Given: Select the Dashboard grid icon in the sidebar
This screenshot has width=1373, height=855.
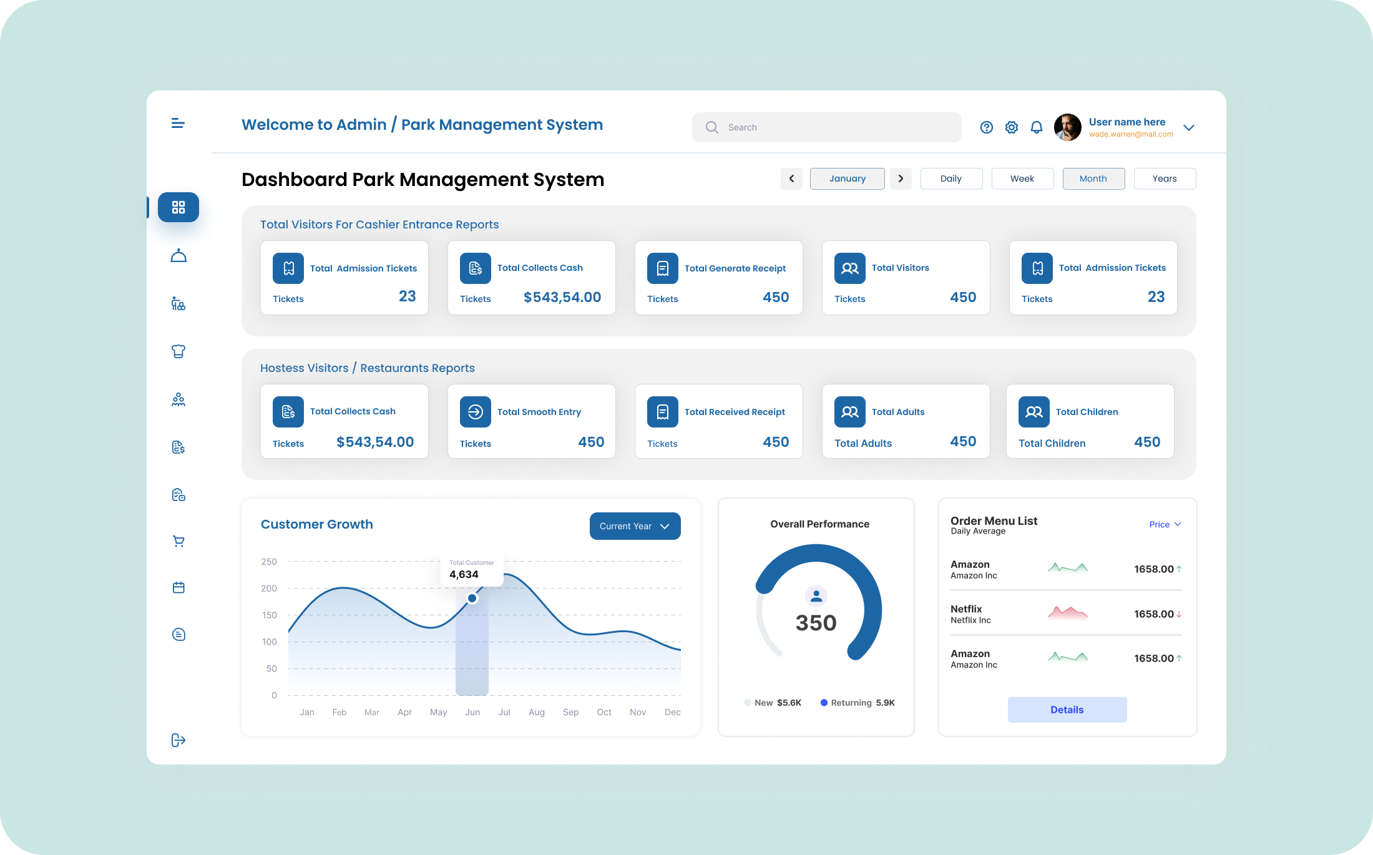Looking at the screenshot, I should click(178, 207).
